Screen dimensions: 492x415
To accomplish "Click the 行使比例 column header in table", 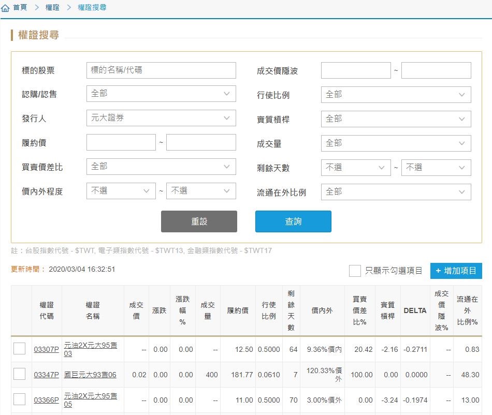I will pos(269,310).
